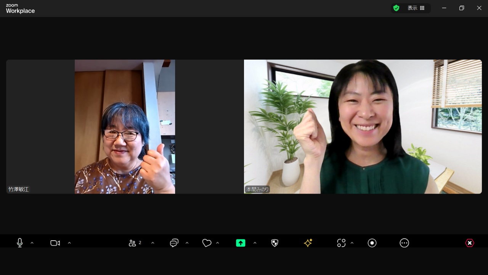Open the Chat panel

174,243
